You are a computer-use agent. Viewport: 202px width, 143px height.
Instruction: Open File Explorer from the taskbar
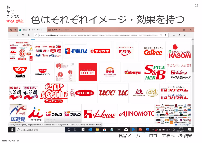click(x=97, y=130)
